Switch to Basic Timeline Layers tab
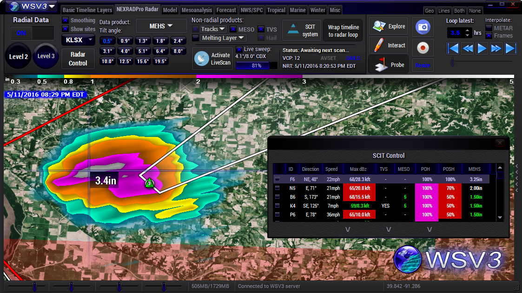This screenshot has width=522, height=293. 87,10
